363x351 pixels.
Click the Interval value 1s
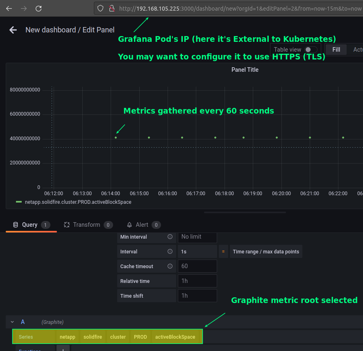(x=197, y=252)
